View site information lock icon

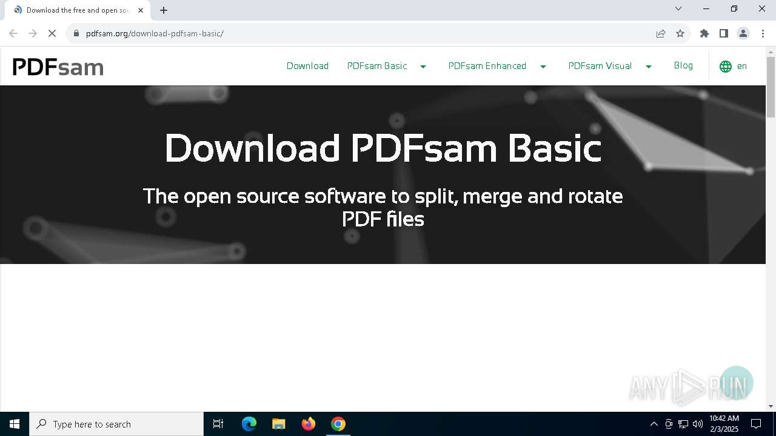click(x=76, y=33)
